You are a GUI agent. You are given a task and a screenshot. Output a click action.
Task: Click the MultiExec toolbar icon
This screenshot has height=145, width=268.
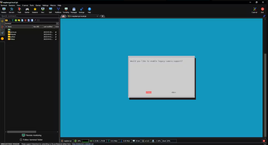pos(58,10)
